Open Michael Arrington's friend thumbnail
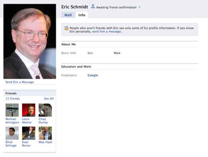 tap(12, 110)
